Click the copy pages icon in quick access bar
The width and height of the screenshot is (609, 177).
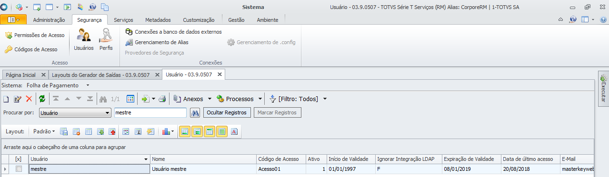point(105,8)
